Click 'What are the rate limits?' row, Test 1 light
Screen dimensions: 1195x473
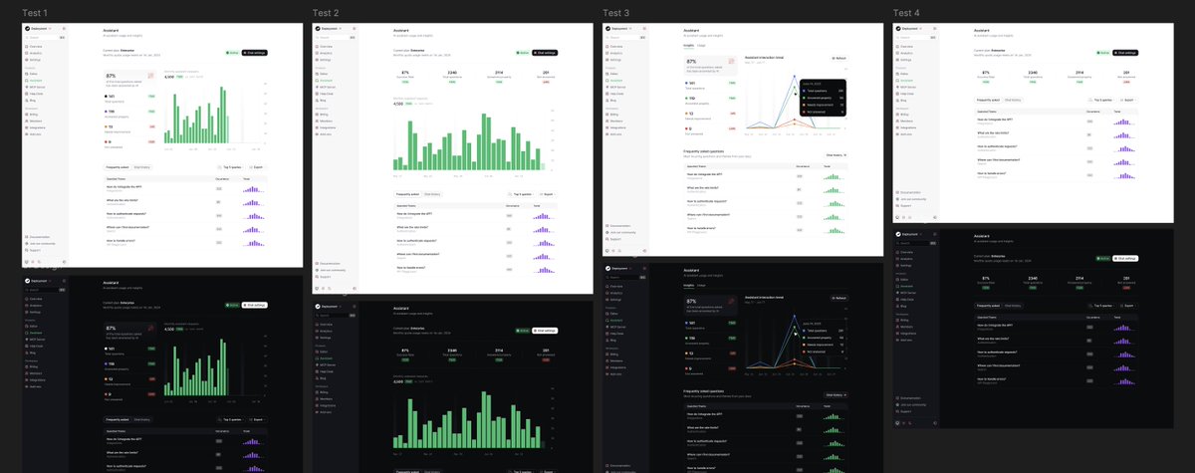[185, 202]
